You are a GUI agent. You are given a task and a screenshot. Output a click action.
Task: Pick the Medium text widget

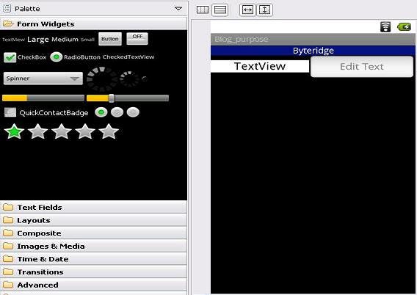[65, 40]
